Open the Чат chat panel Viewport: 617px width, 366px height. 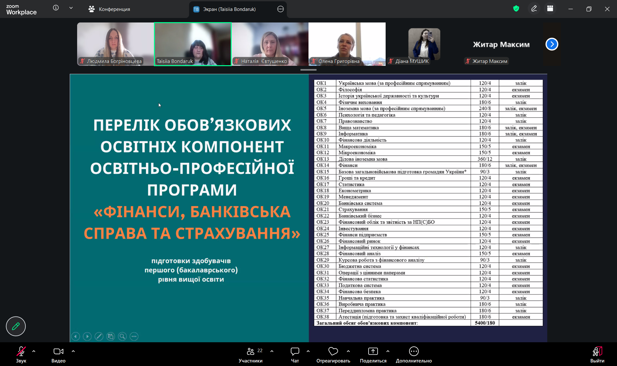point(295,354)
